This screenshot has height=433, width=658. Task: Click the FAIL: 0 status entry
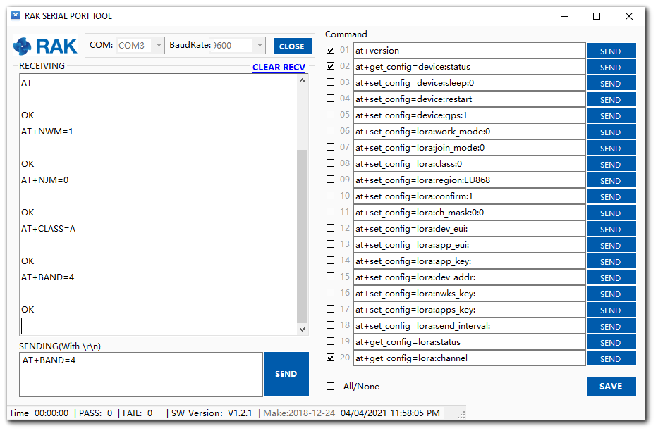[138, 413]
